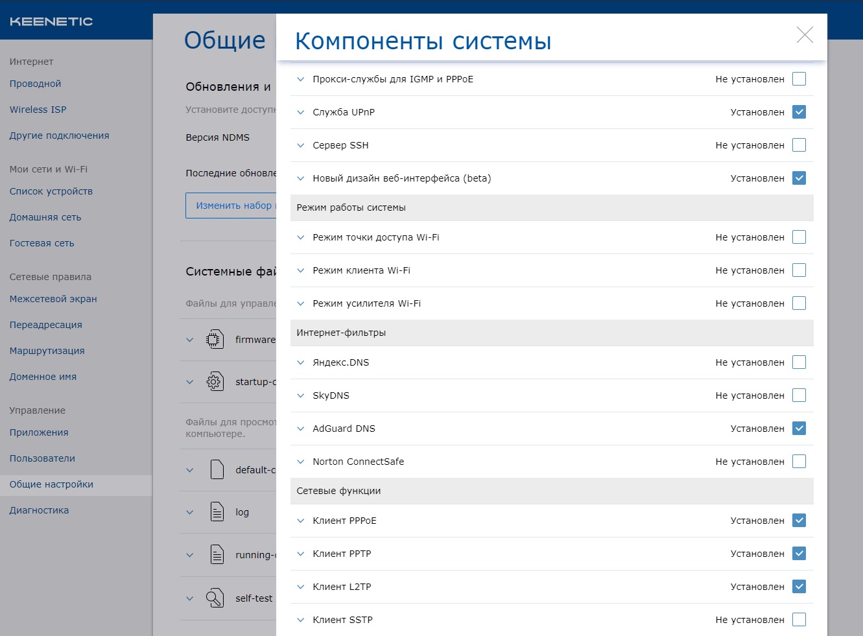Expand the Служба UPnP description

(x=300, y=112)
